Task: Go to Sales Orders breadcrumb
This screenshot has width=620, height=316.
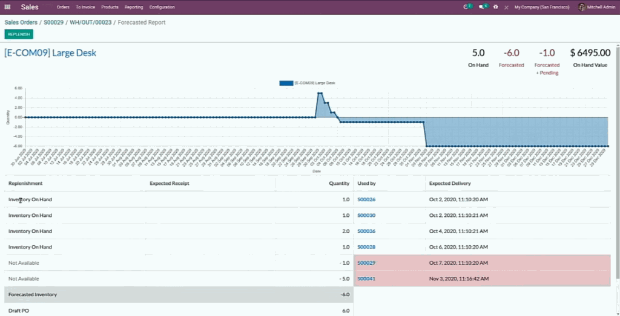Action: [21, 22]
